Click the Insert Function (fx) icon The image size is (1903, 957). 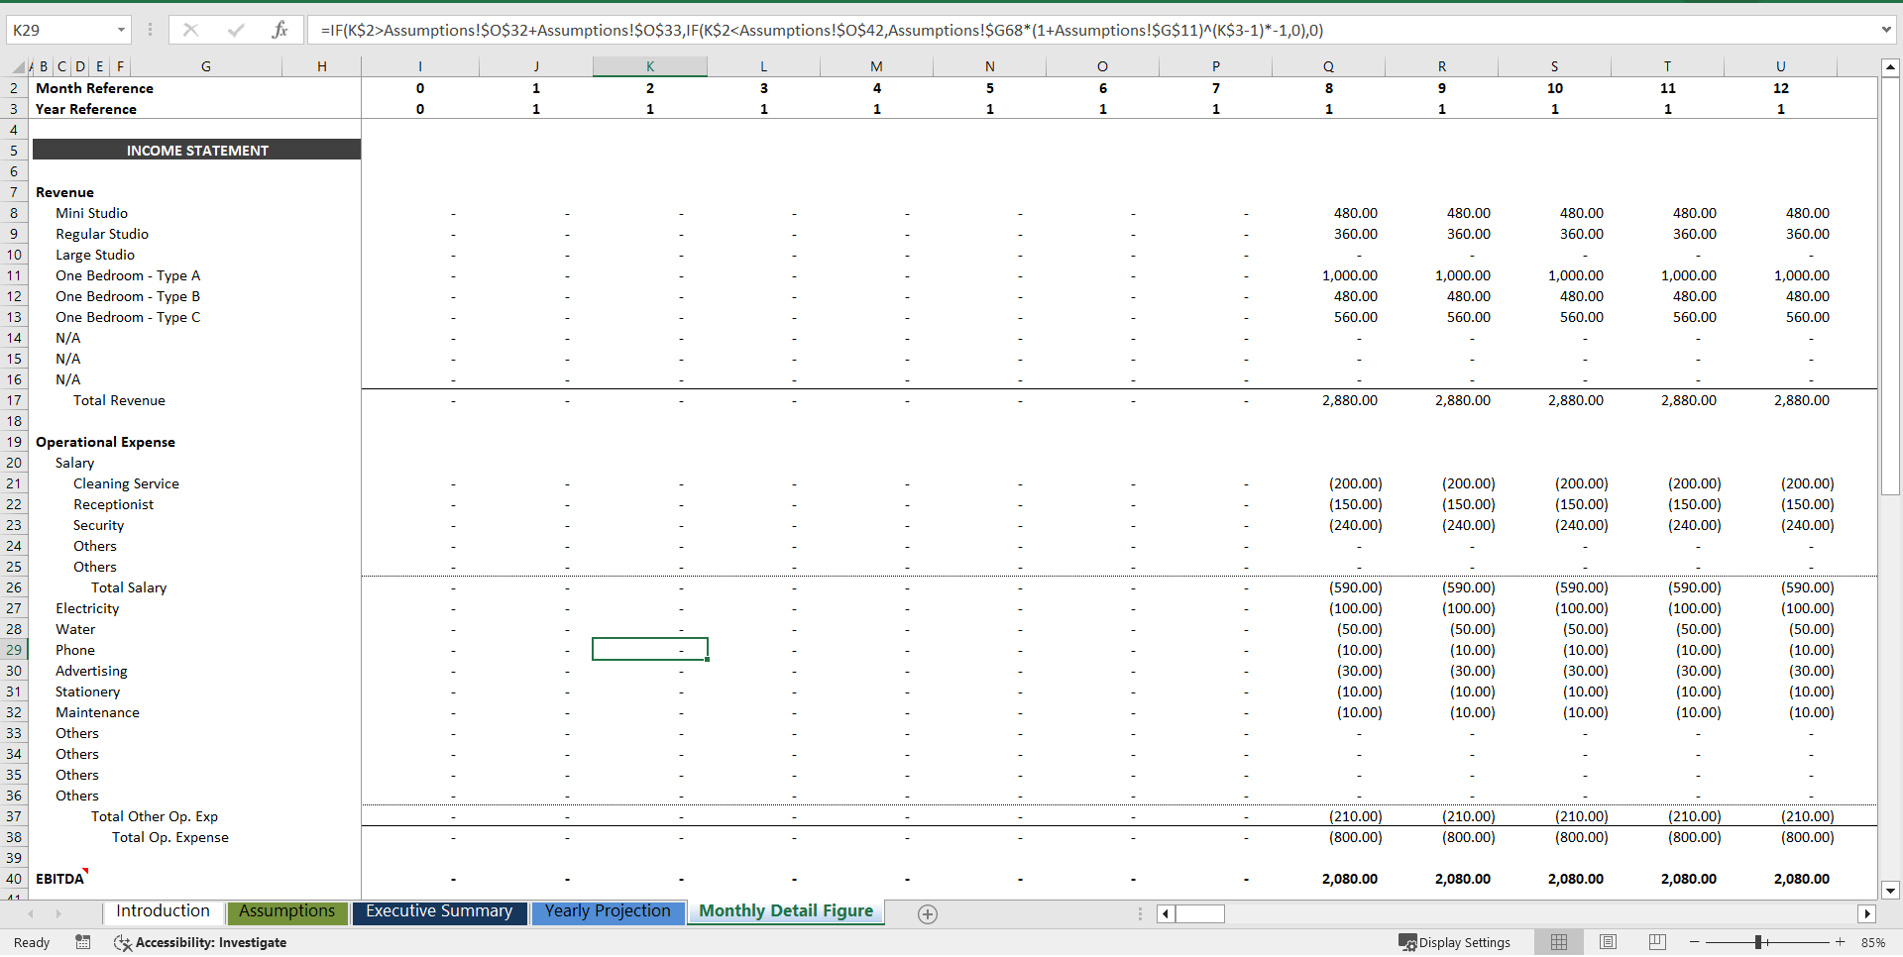pos(280,30)
